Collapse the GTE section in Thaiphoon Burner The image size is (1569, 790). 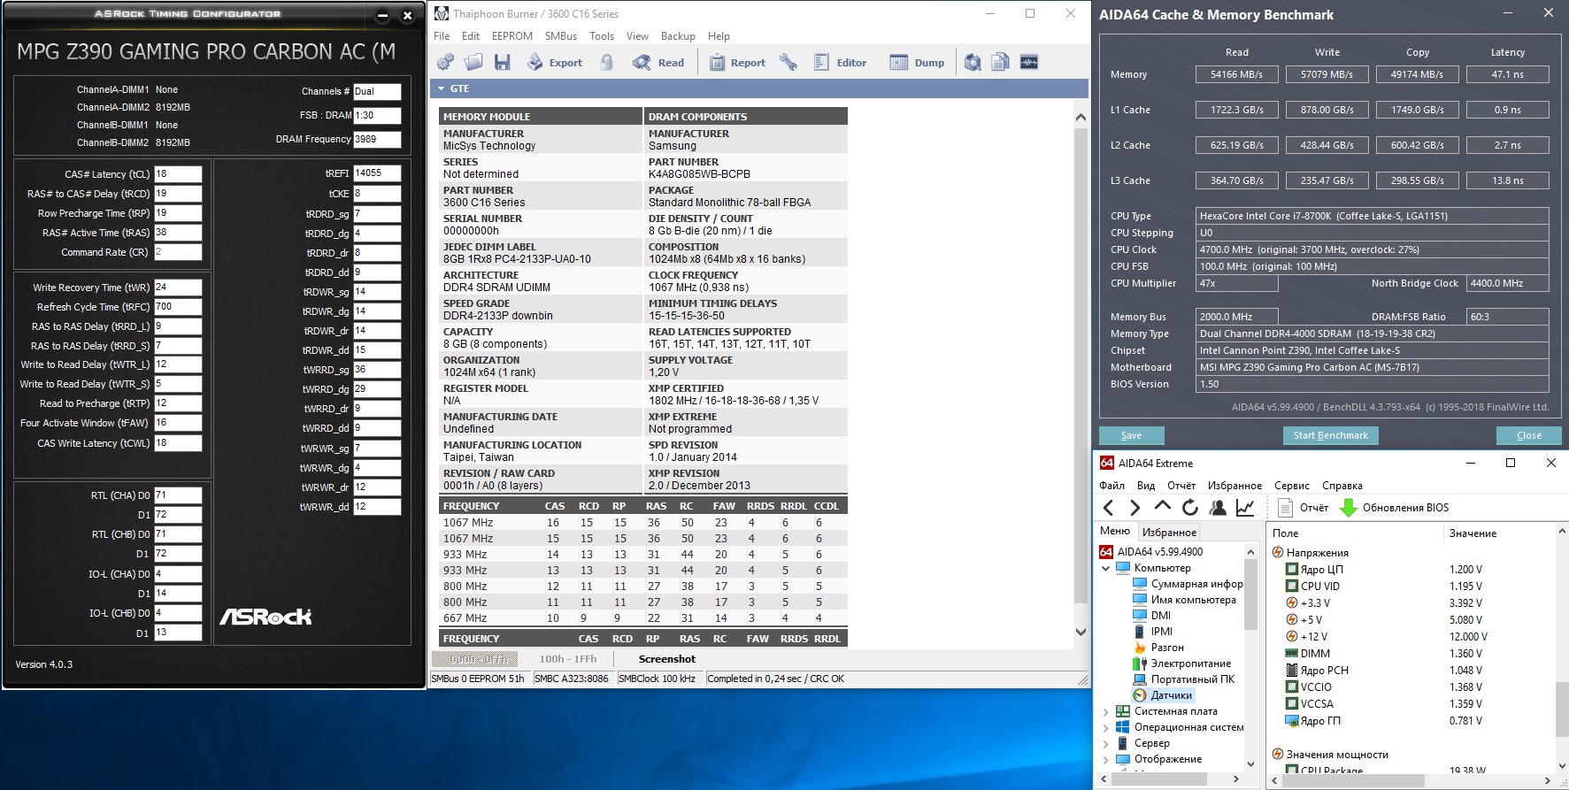(x=440, y=88)
